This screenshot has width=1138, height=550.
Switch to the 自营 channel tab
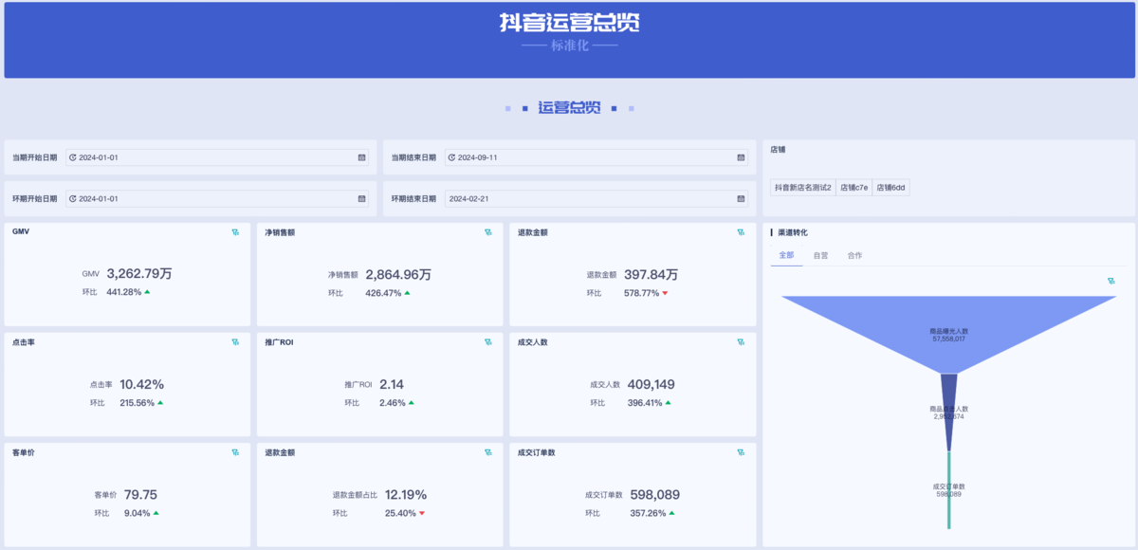pos(820,256)
